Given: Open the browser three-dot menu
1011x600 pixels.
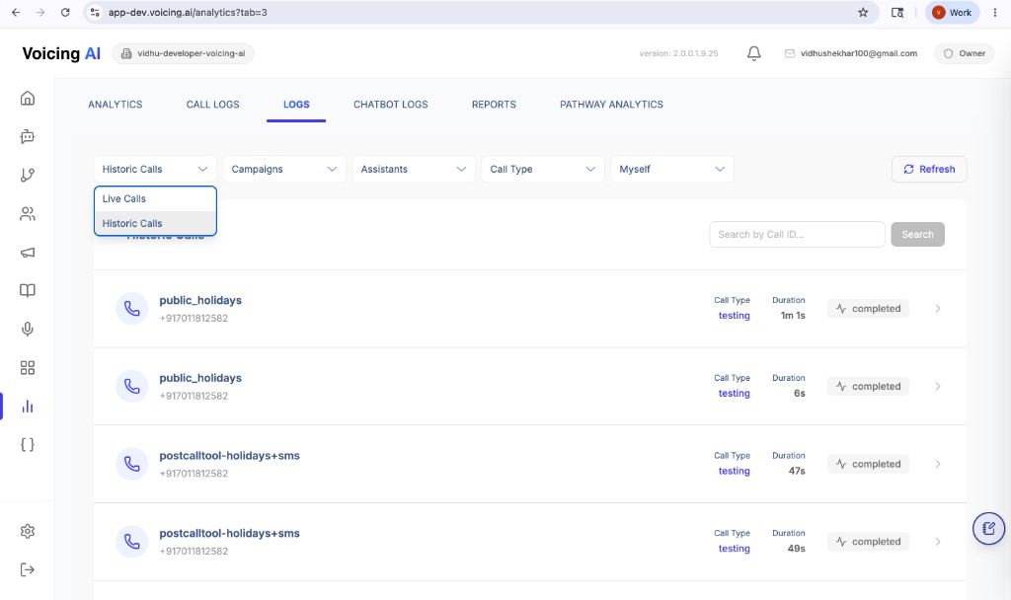Looking at the screenshot, I should tap(995, 12).
